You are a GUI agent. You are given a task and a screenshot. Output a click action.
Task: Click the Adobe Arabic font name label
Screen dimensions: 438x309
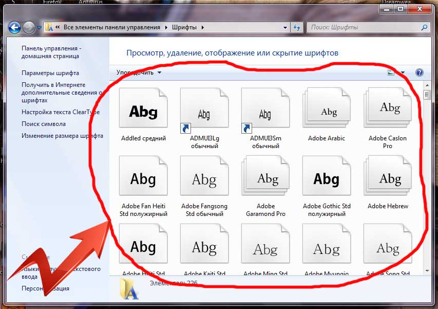[x=327, y=138]
